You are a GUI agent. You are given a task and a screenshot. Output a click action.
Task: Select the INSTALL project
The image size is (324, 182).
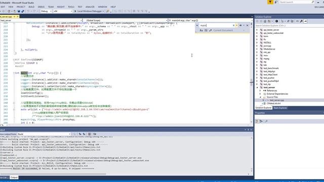(267, 42)
